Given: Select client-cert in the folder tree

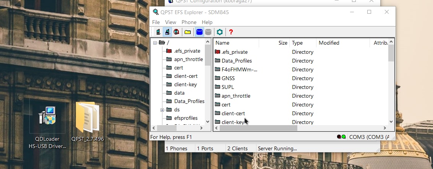Looking at the screenshot, I should 186,76.
